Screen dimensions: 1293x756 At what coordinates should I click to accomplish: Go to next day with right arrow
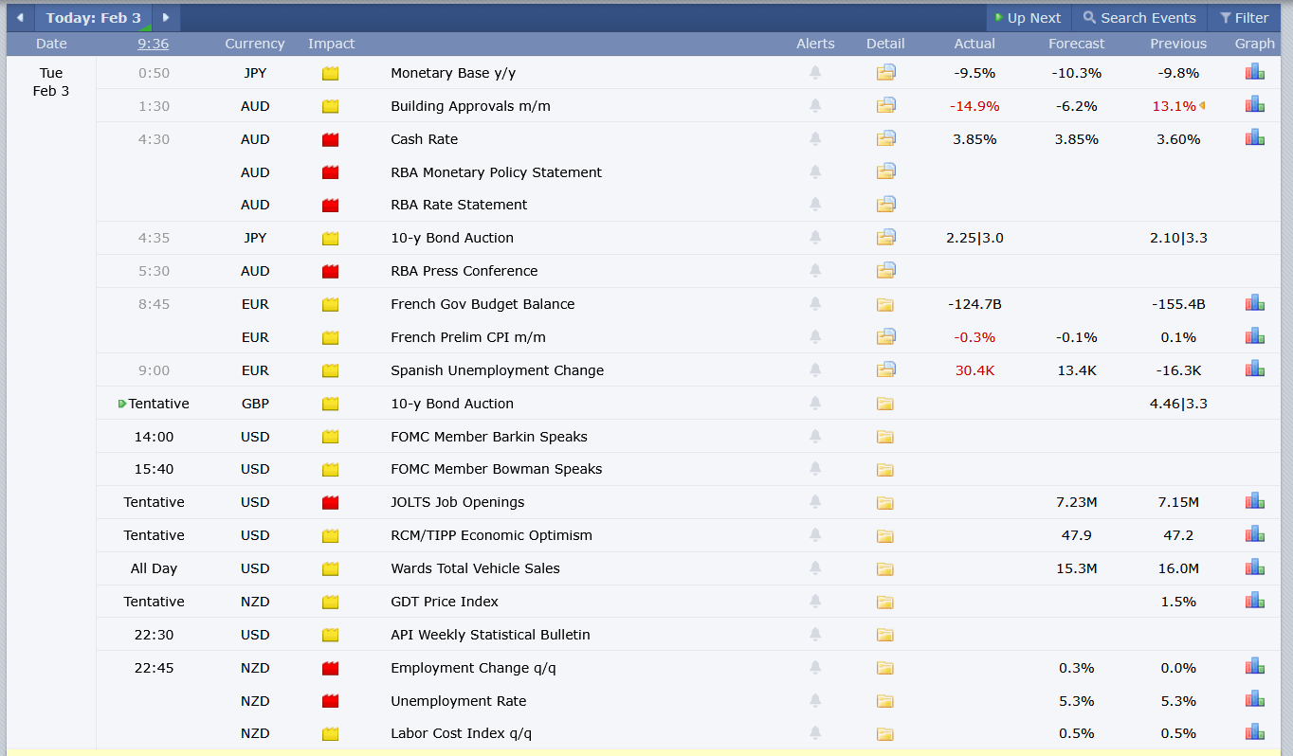pos(166,18)
